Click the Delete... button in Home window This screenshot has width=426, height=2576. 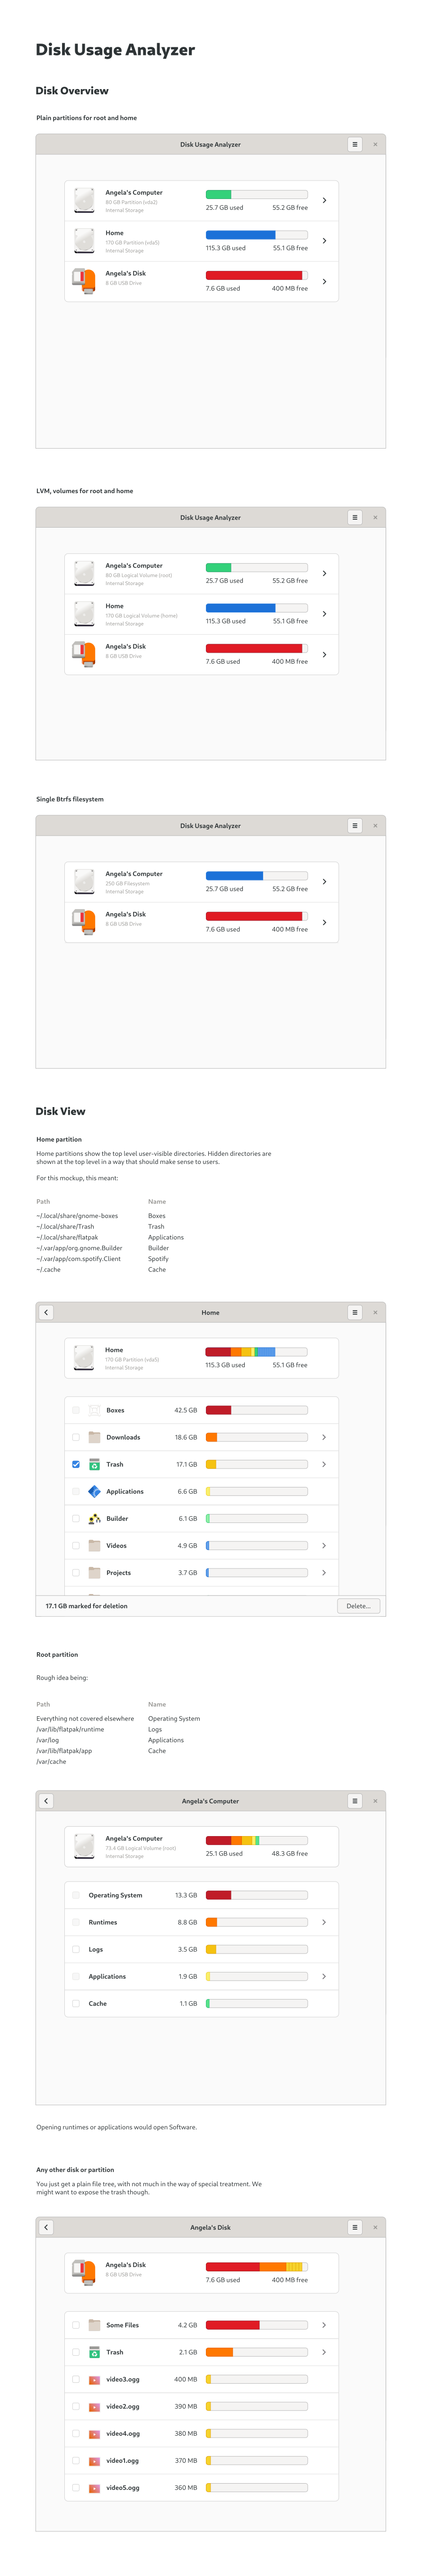(x=358, y=1606)
